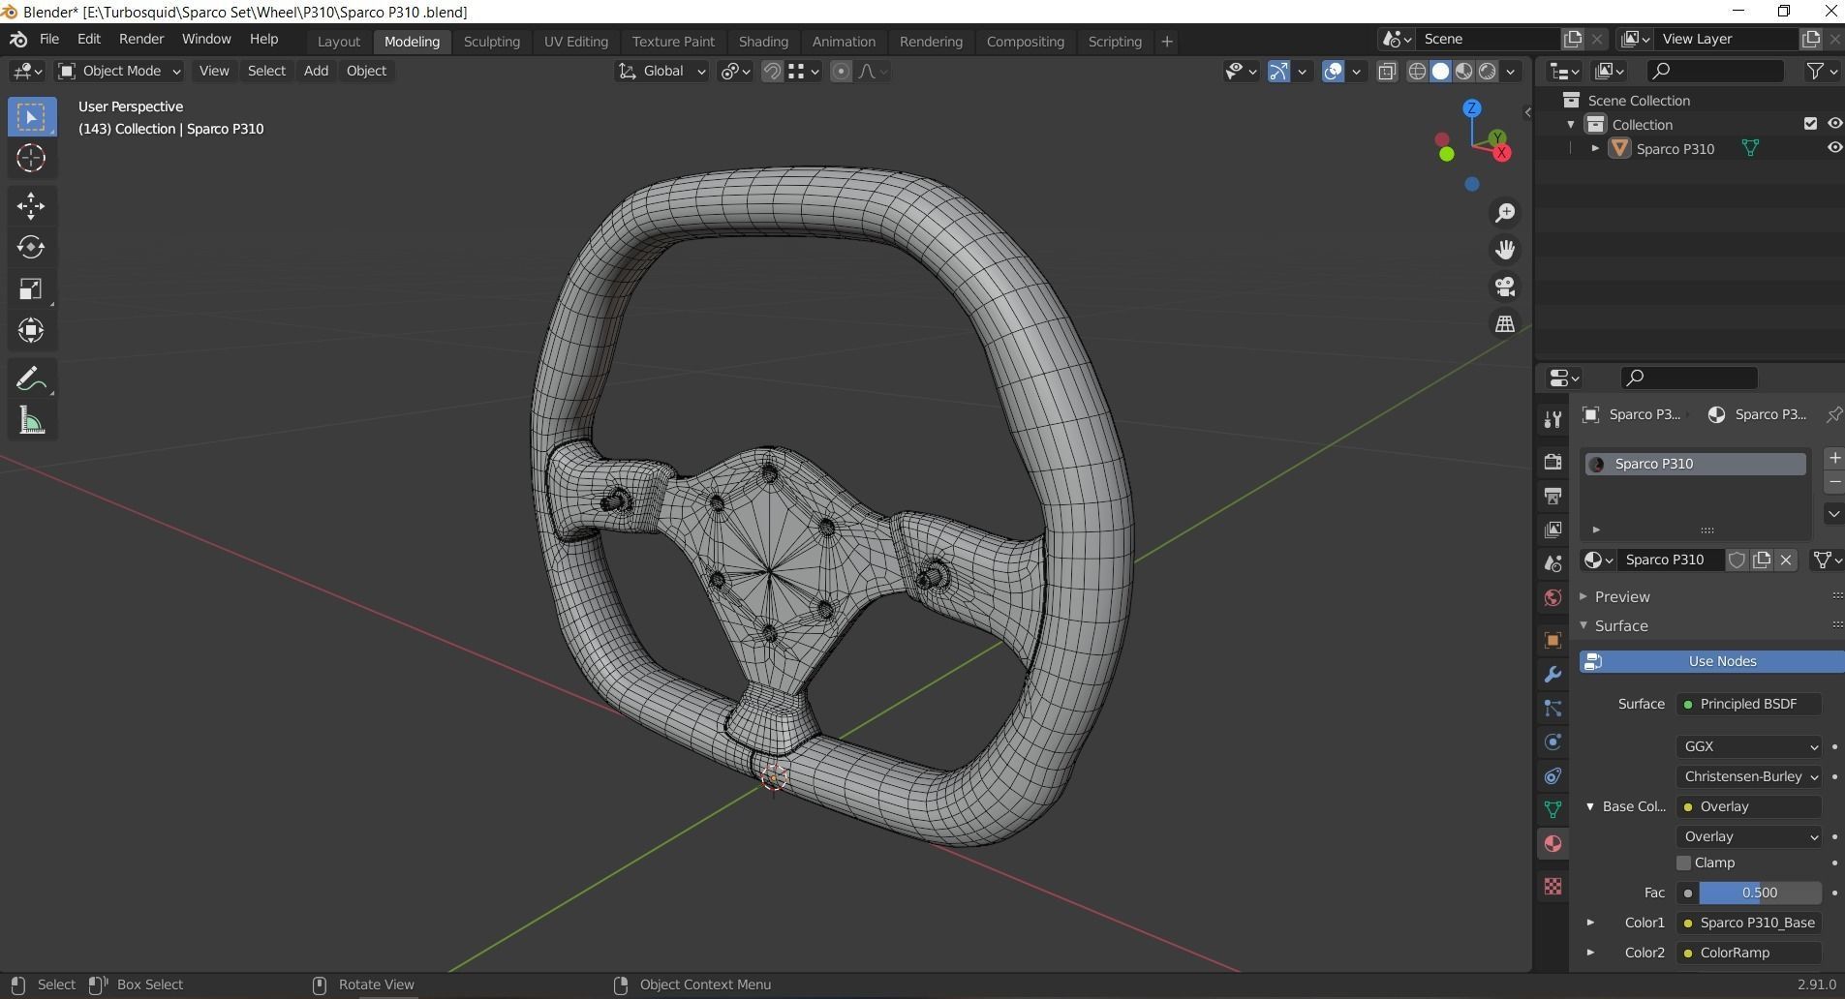Click the Principled BSDF surface button
This screenshot has width=1845, height=999.
tap(1748, 704)
